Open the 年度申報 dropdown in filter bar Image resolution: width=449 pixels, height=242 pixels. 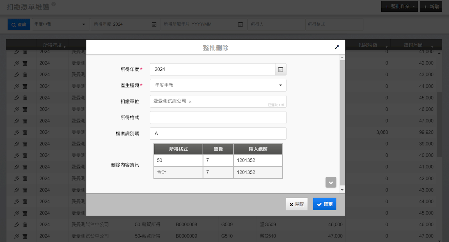[x=60, y=24]
